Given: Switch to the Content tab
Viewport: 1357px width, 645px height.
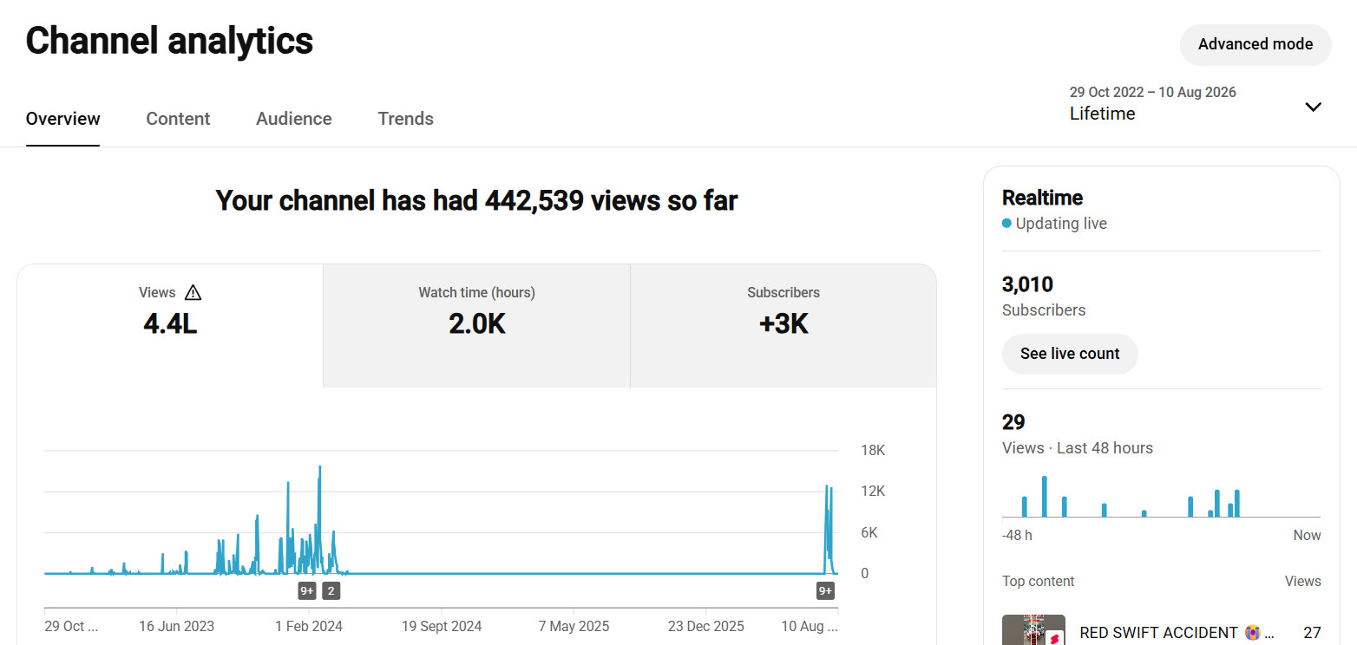Looking at the screenshot, I should point(178,119).
